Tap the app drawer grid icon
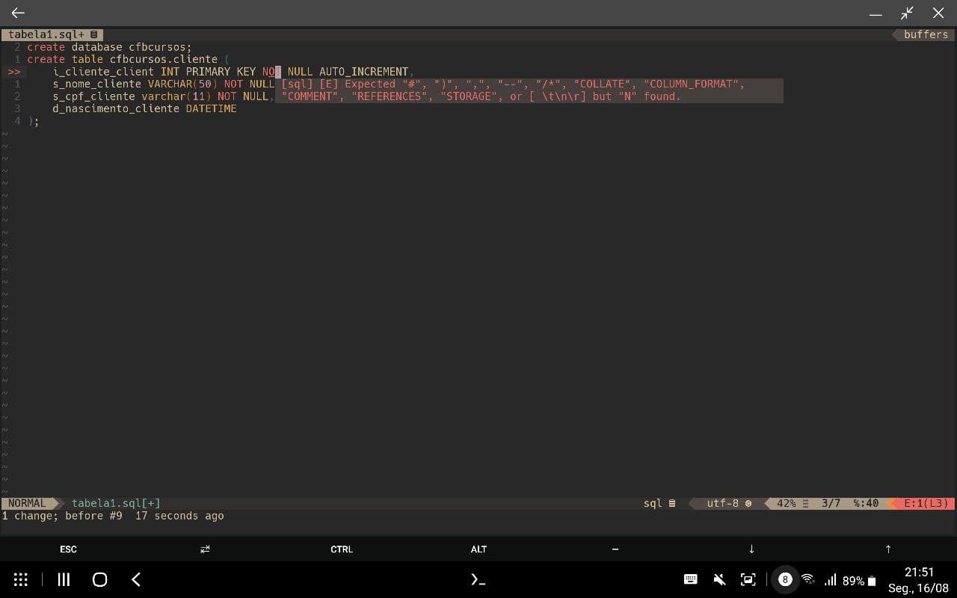This screenshot has width=957, height=598. pos(20,579)
